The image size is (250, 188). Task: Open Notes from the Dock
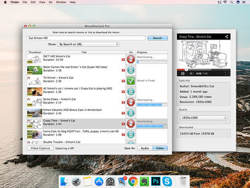click(87, 181)
